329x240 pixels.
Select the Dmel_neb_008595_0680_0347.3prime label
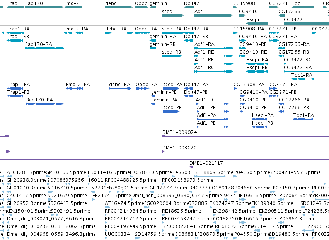[x=176, y=196]
